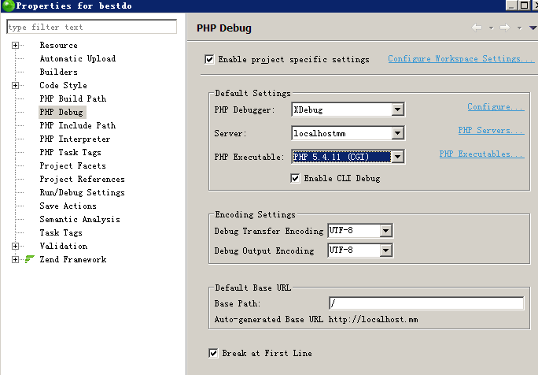Select PHP Include Path in the tree
Viewport: 538px width, 375px height.
[78, 125]
